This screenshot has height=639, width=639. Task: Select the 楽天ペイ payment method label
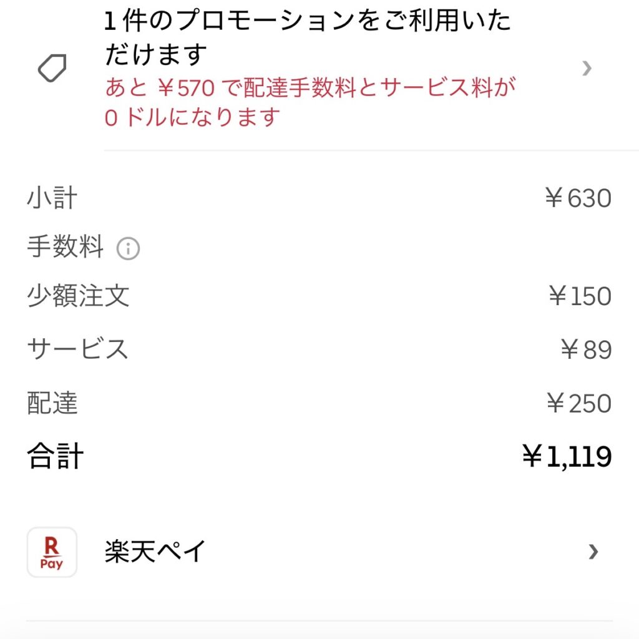coord(155,552)
